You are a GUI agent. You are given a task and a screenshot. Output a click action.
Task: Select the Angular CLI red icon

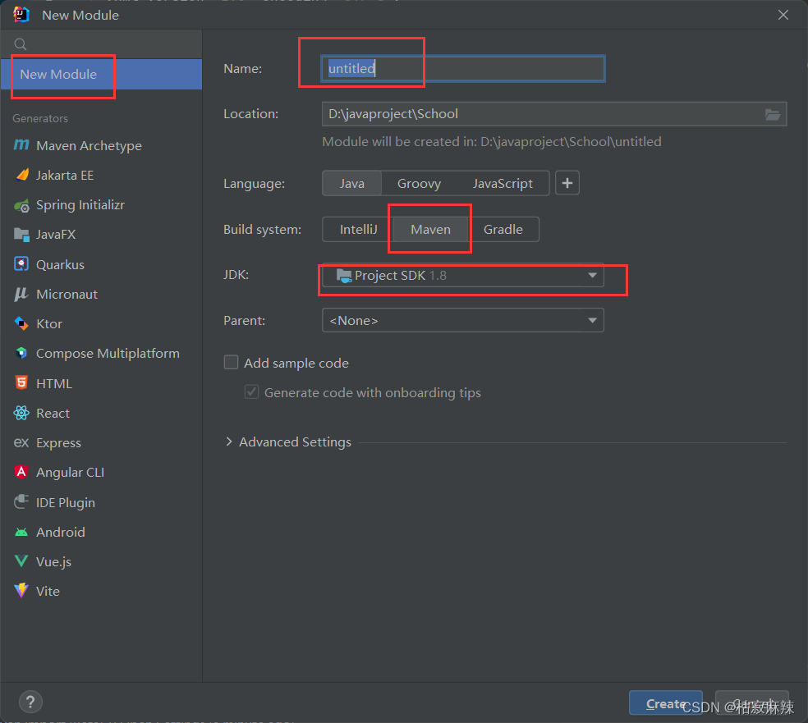click(21, 472)
